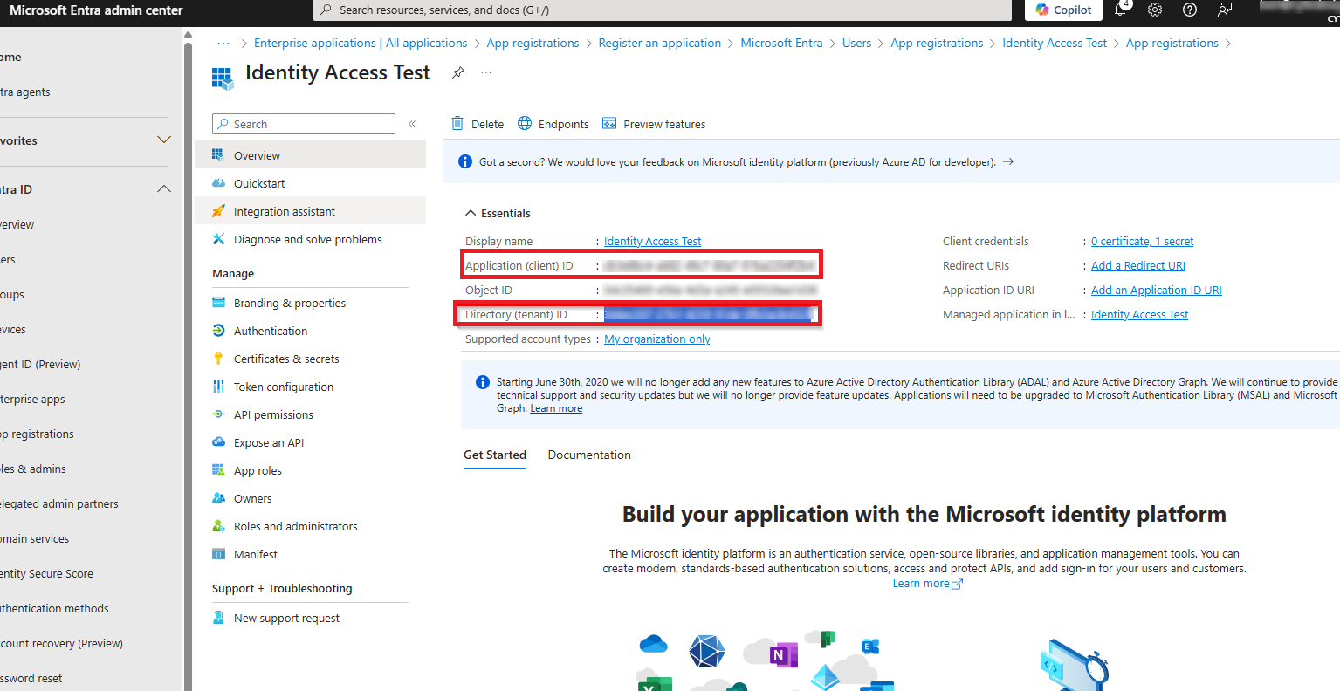Image resolution: width=1340 pixels, height=691 pixels.
Task: Launch Integration assistant rocket item
Action: (311, 211)
